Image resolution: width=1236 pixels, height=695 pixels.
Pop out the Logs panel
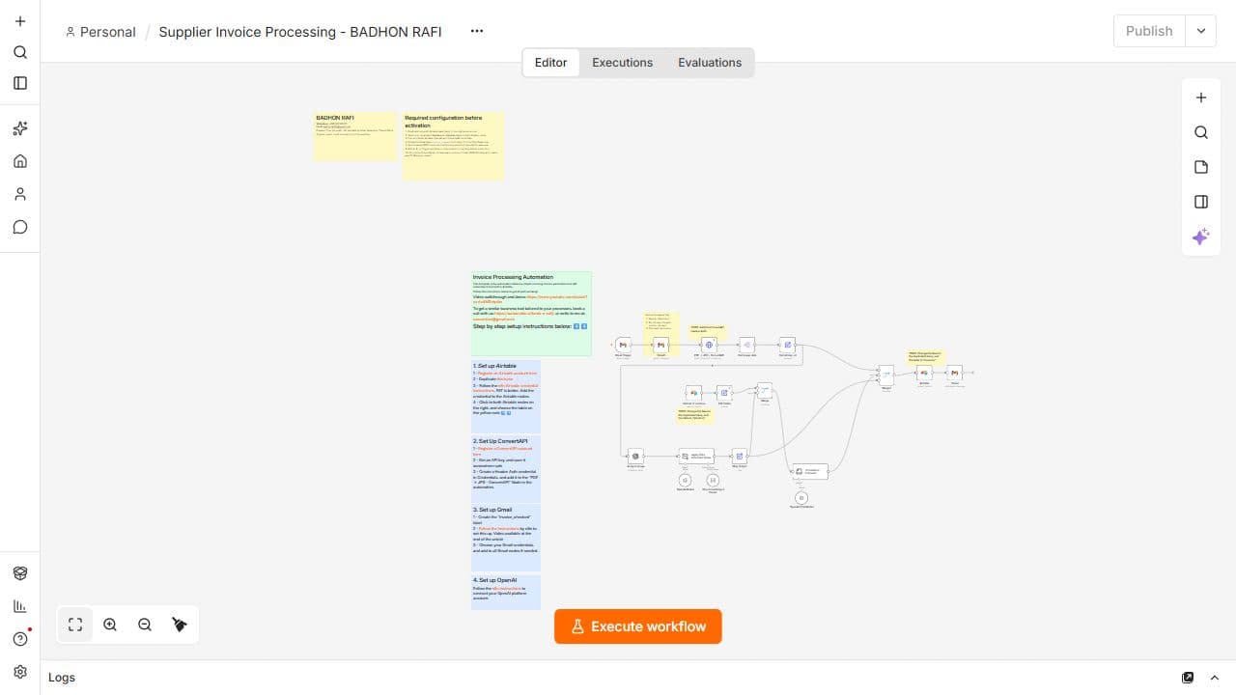pyautogui.click(x=1188, y=678)
